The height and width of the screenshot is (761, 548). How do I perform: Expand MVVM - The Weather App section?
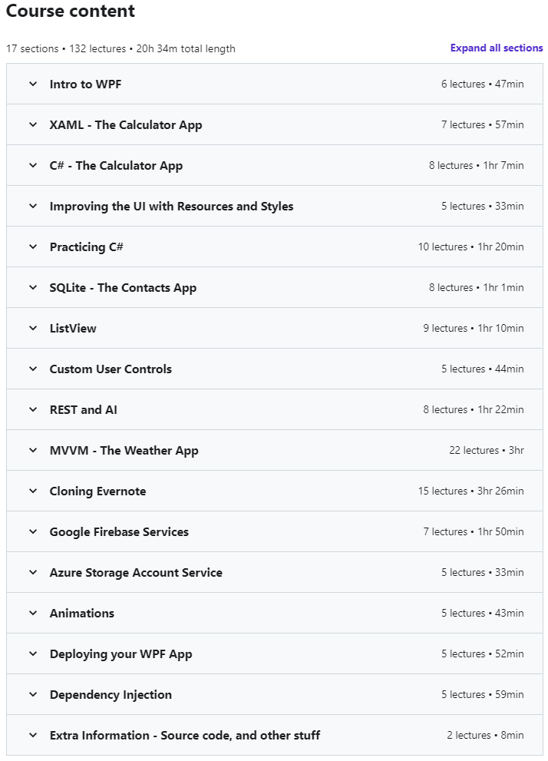point(124,450)
